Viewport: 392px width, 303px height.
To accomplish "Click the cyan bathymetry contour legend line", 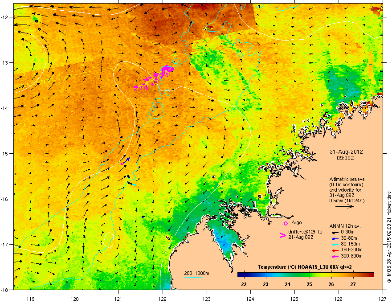I will tap(193, 278).
